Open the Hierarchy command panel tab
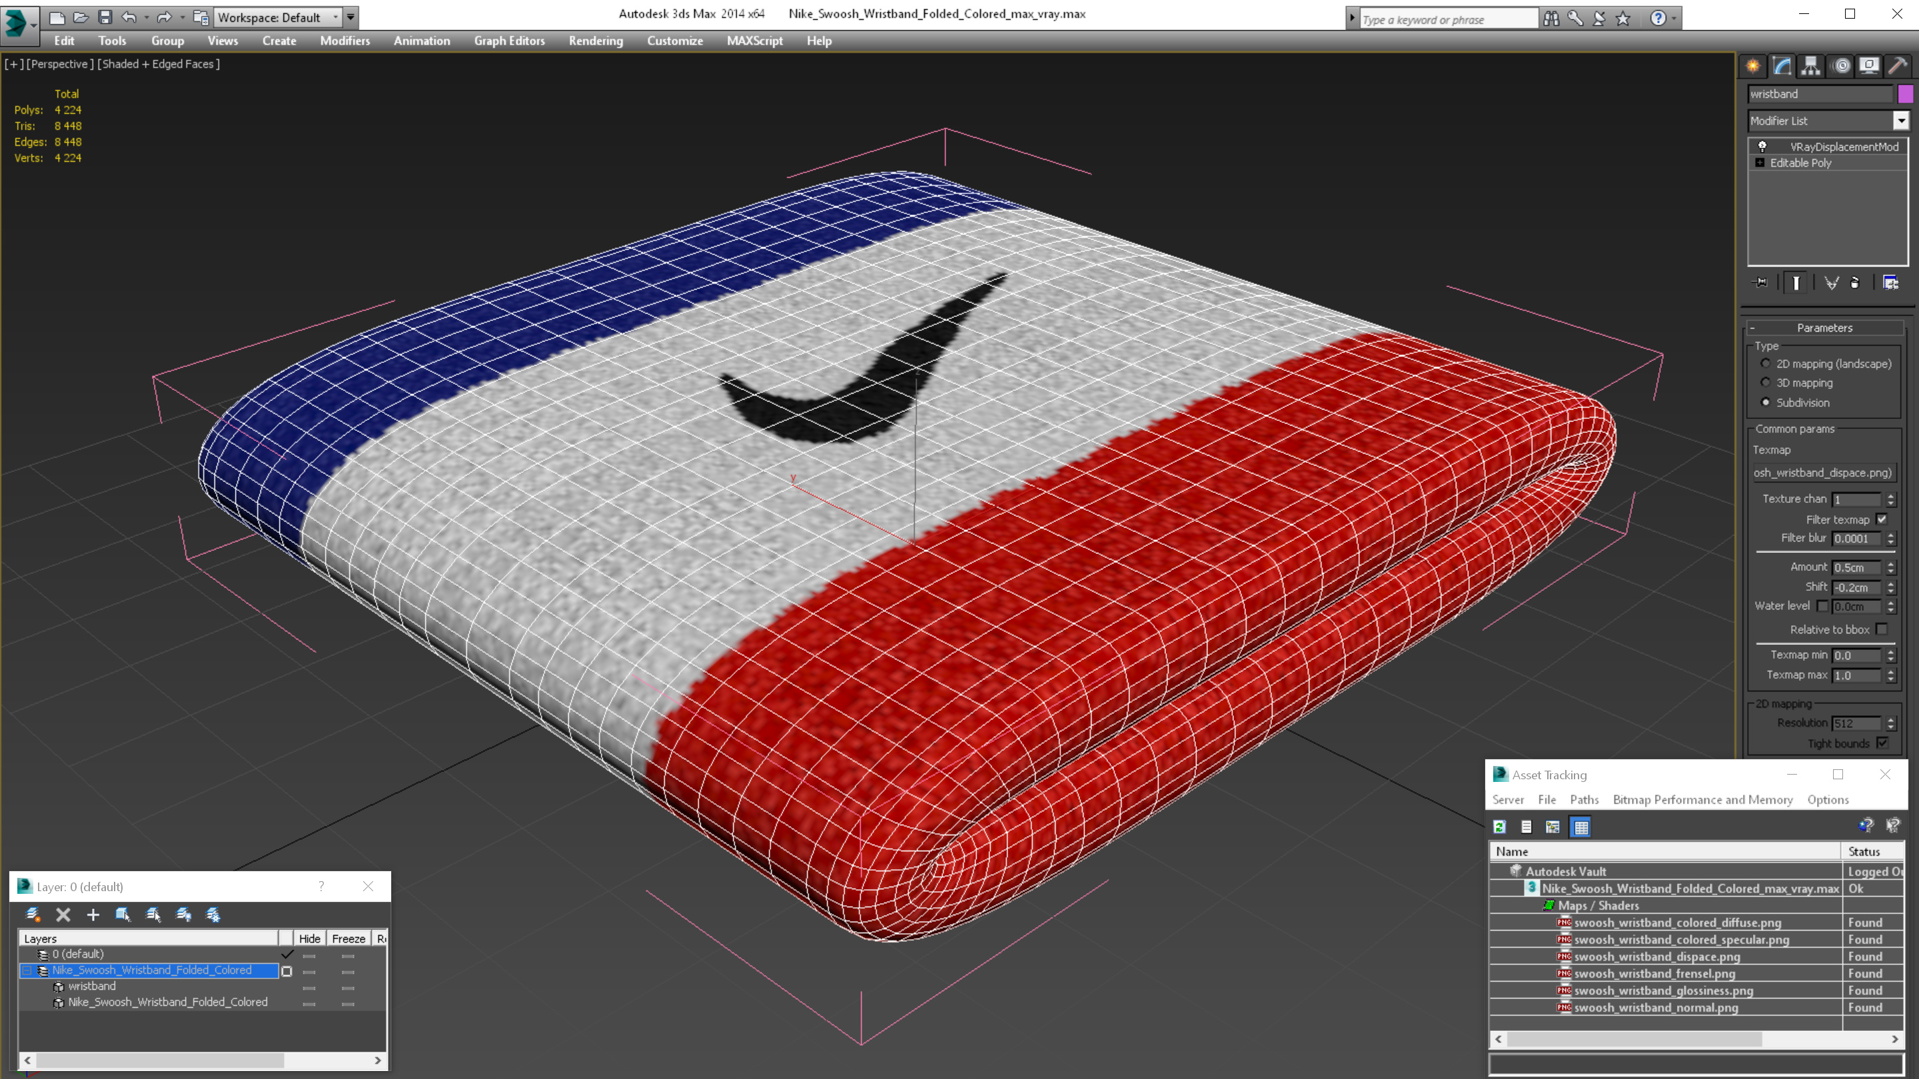 click(x=1811, y=67)
